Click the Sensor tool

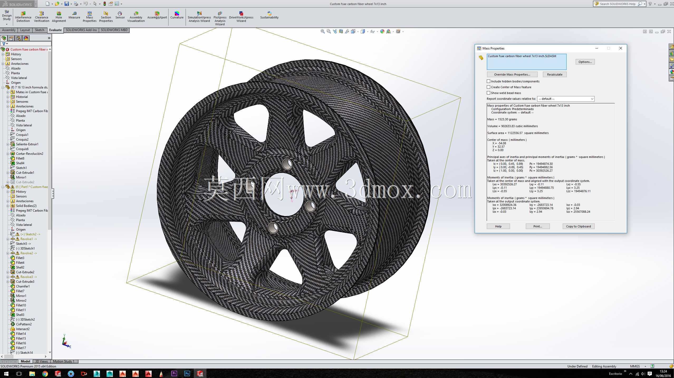tap(120, 15)
